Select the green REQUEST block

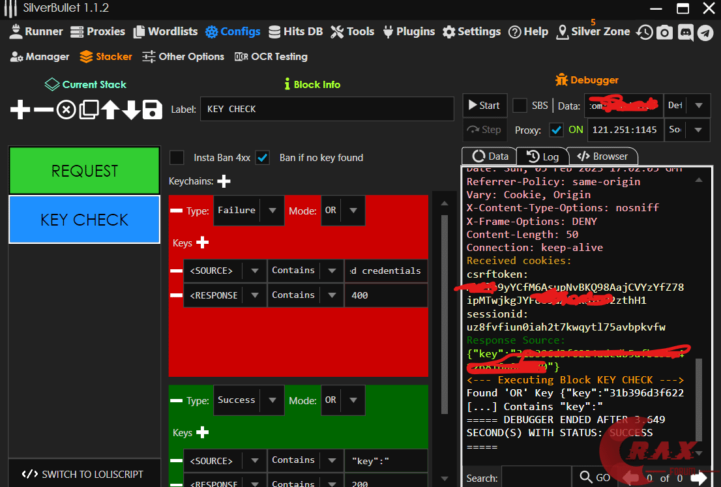(84, 171)
